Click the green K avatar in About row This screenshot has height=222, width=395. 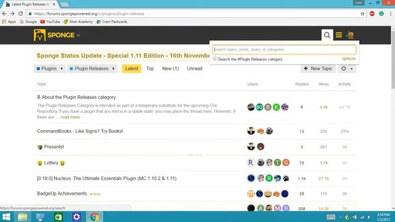276,107
